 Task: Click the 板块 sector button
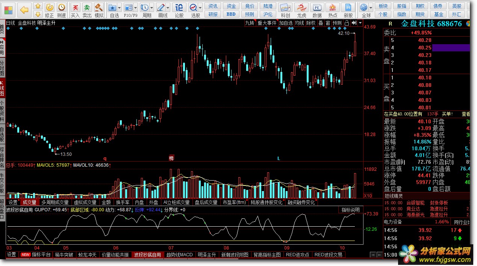[383, 6]
